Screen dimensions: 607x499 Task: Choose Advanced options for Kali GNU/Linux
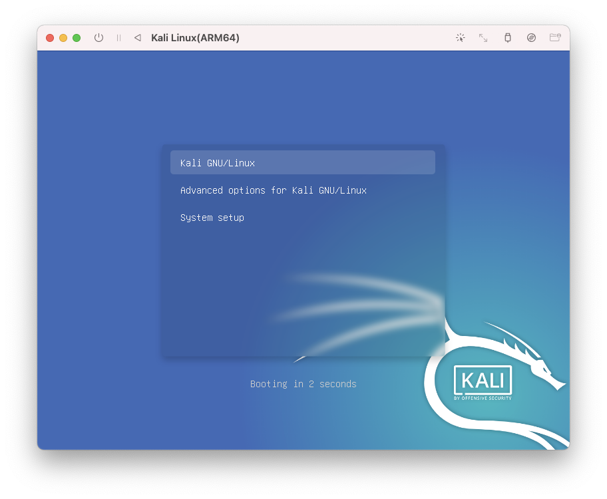point(274,190)
